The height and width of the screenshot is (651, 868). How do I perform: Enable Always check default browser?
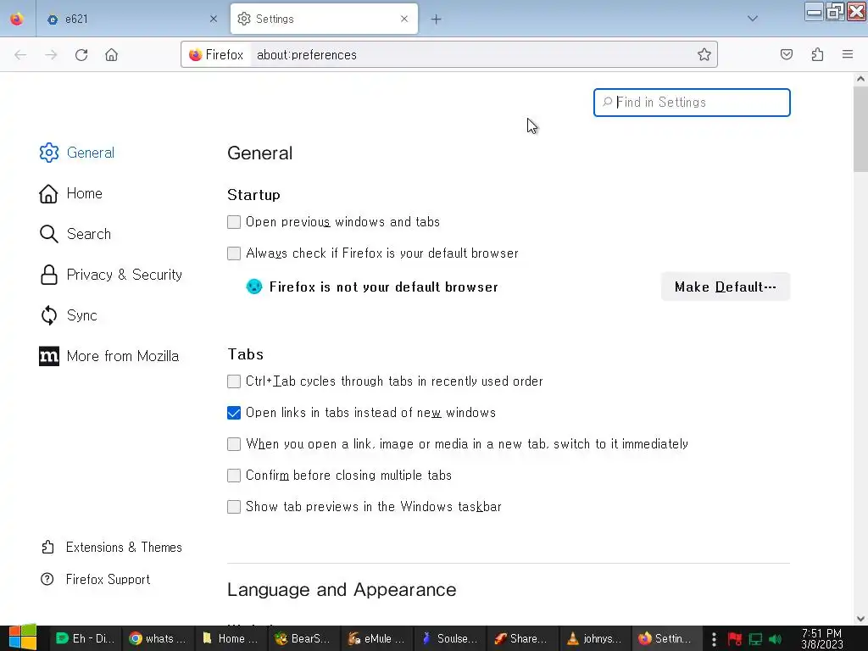(234, 253)
